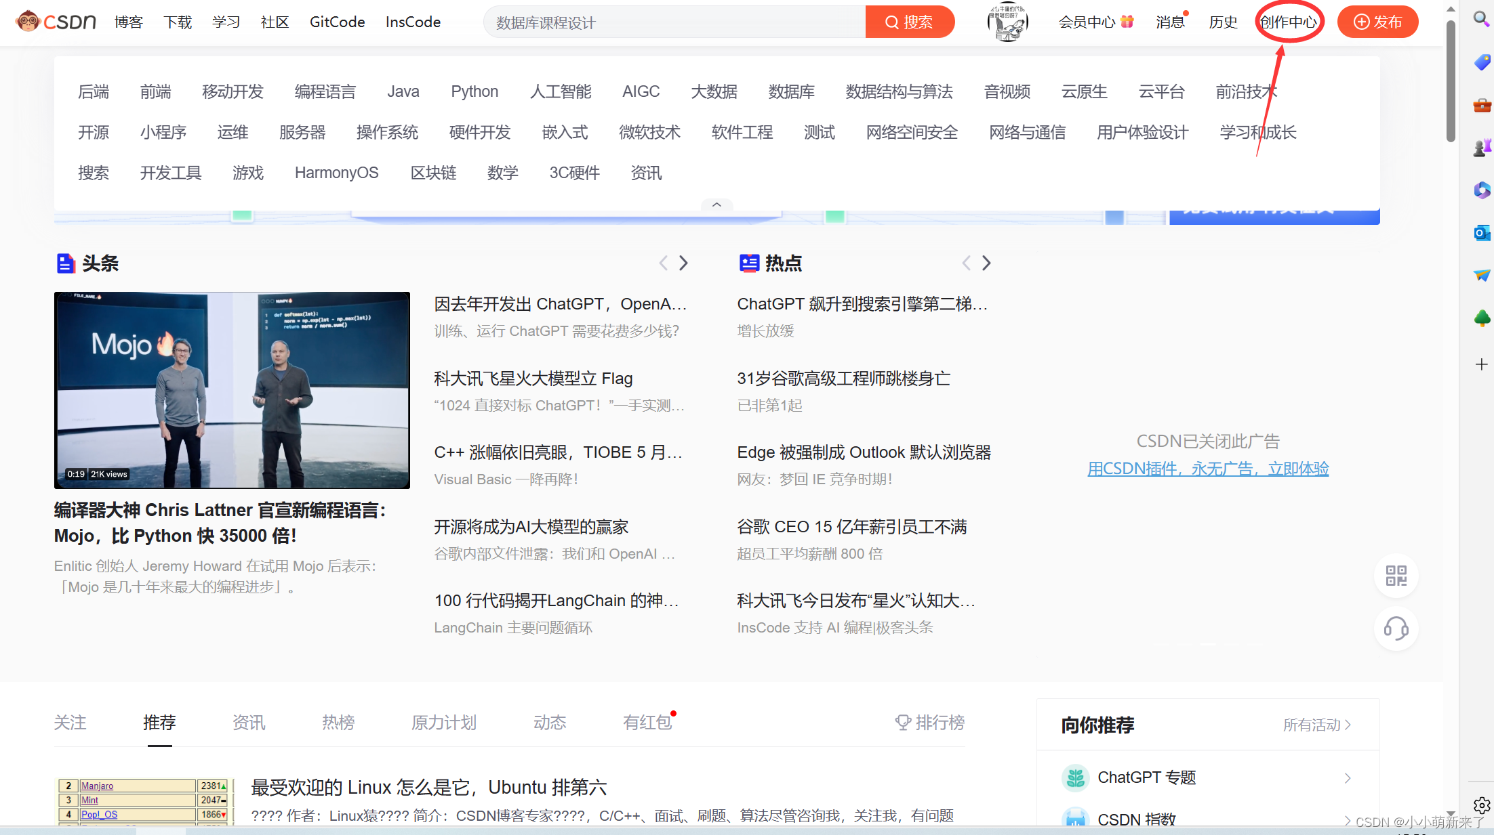The image size is (1494, 835).
Task: Open 学习 in top navigation
Action: [x=226, y=22]
